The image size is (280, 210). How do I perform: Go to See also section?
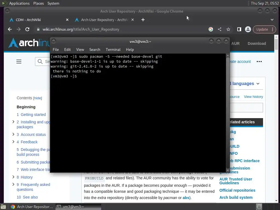pos(27,197)
